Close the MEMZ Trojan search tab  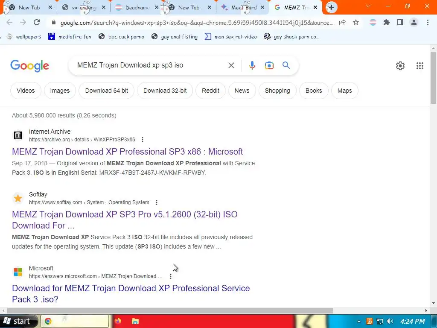pyautogui.click(x=315, y=8)
